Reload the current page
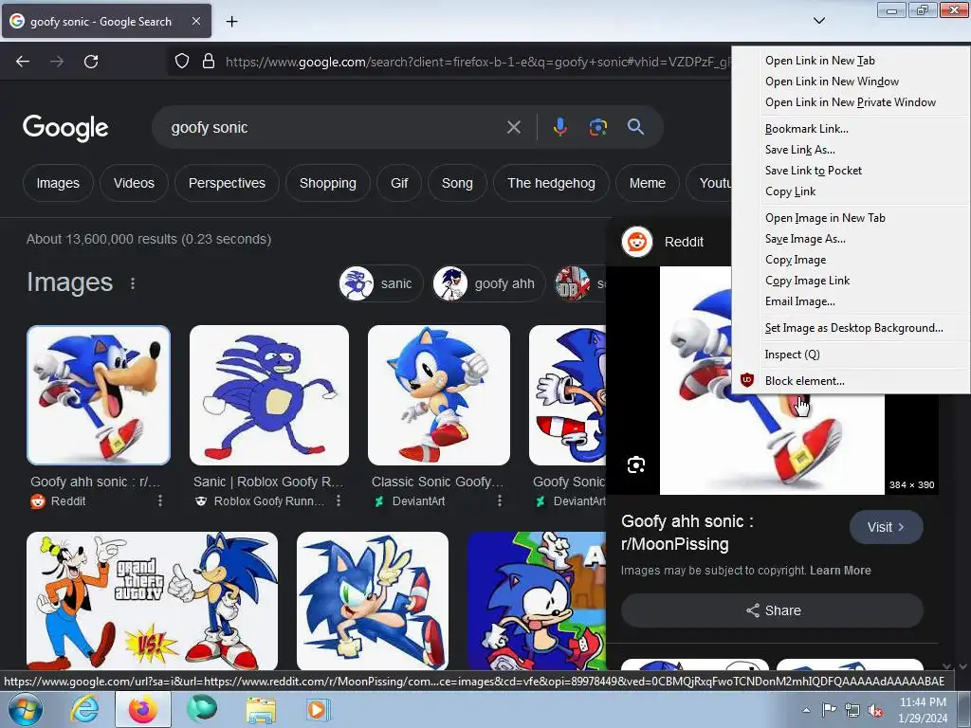The width and height of the screenshot is (971, 728). [91, 62]
